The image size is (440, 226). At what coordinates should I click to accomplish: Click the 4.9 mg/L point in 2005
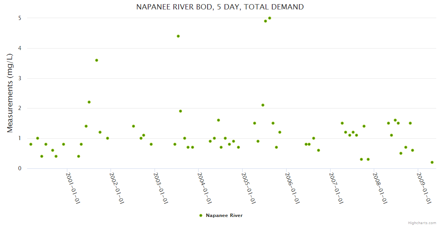(266, 21)
